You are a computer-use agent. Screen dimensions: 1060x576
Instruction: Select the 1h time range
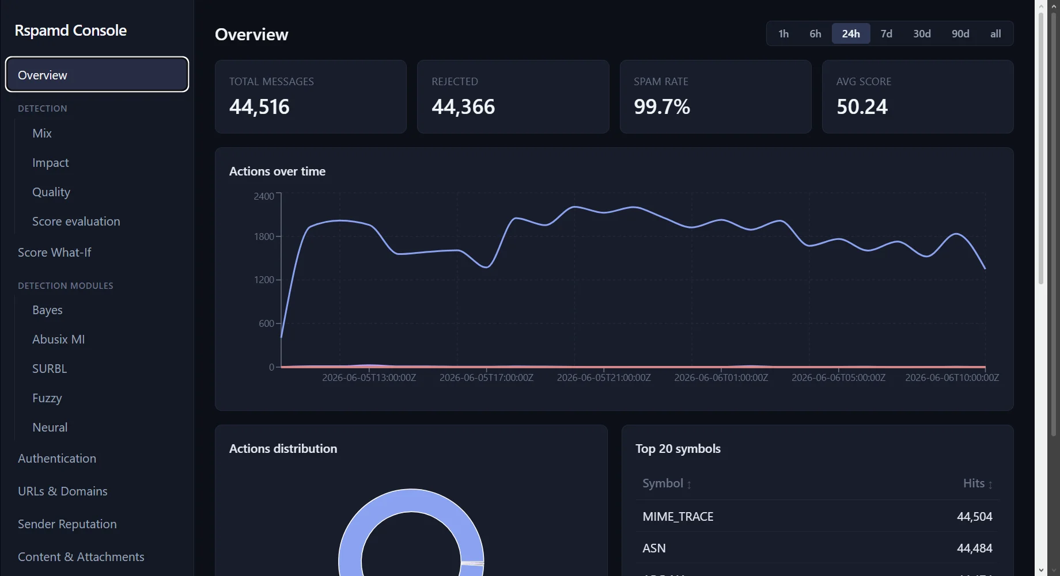(783, 33)
